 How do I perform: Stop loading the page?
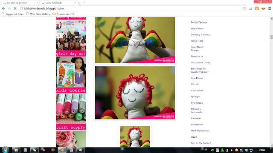[x=15, y=8]
